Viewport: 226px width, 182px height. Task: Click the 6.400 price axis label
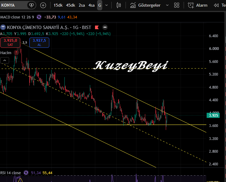[x=214, y=36]
